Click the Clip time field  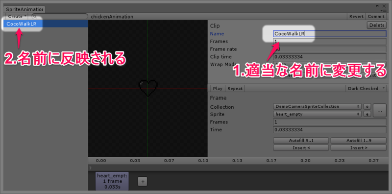(330, 57)
